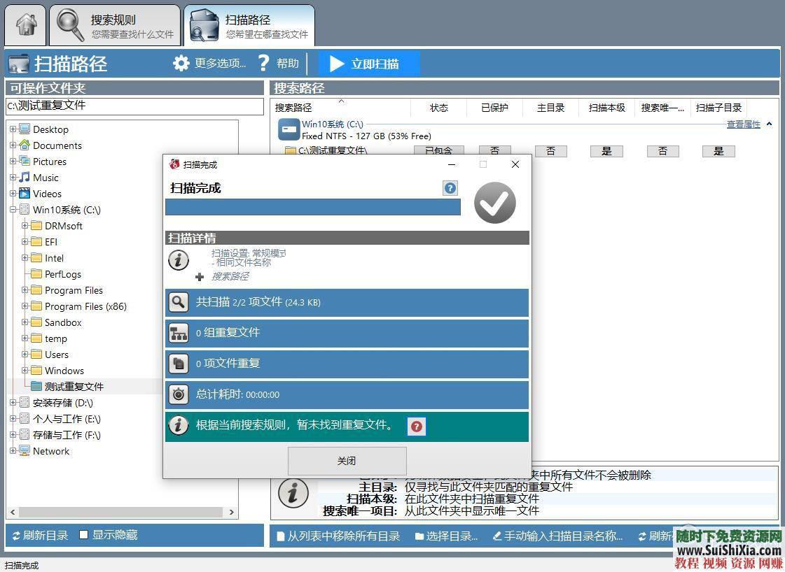Click the question mark icon next to 帮助

click(x=263, y=63)
